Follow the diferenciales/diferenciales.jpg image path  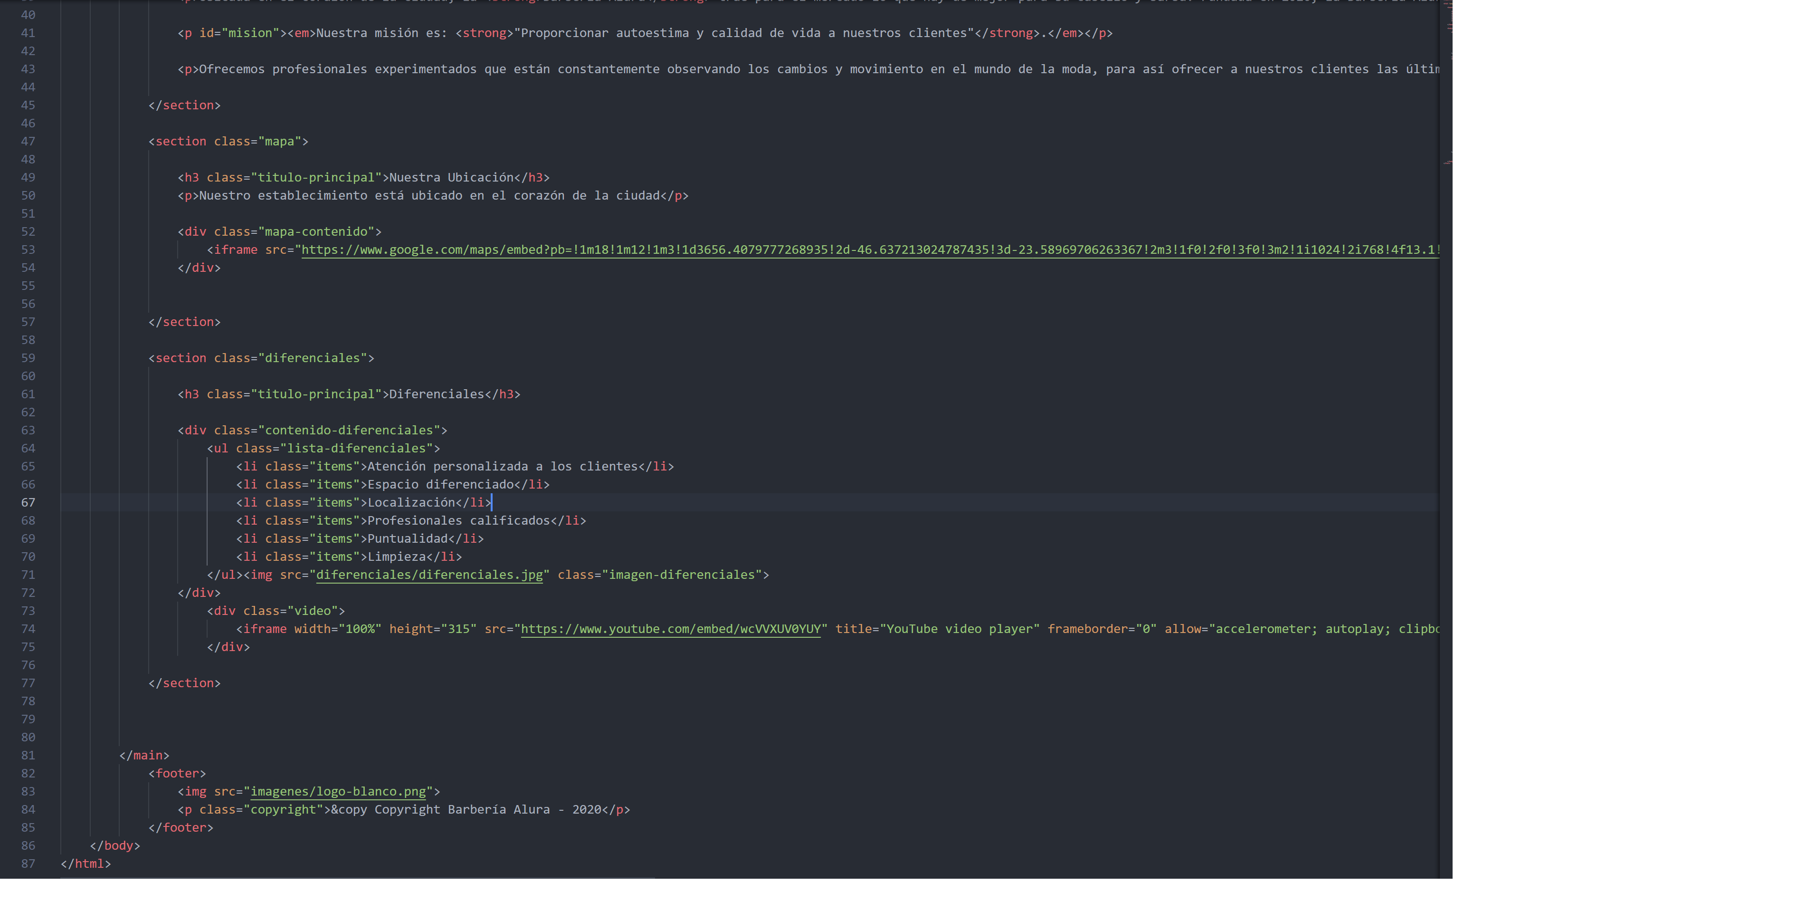click(429, 575)
